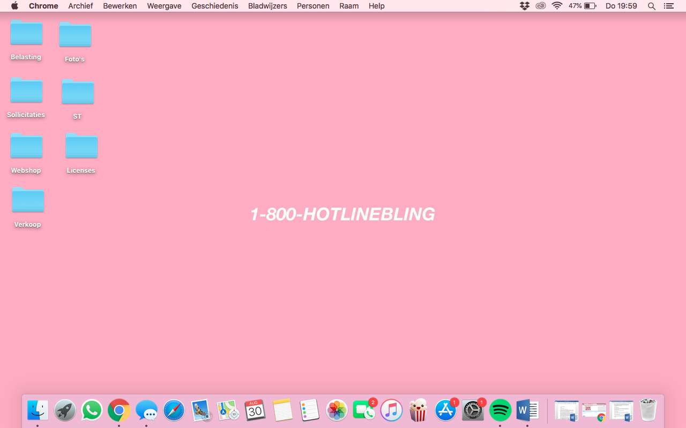686x428 pixels.
Task: Open the Help menu
Action: click(377, 6)
